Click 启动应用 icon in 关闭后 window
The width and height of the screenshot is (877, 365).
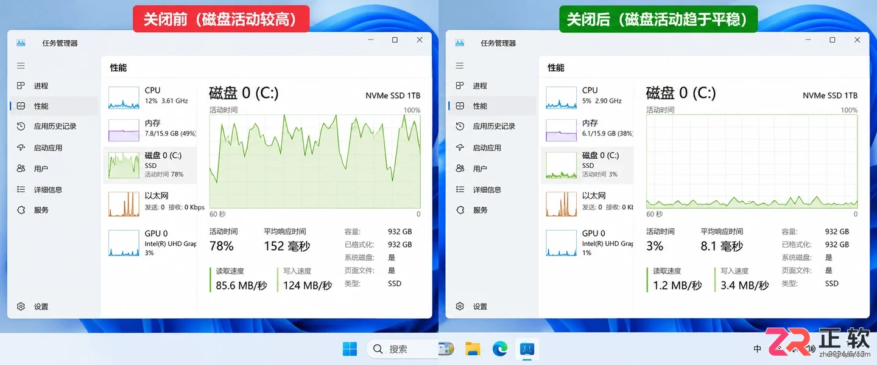[x=460, y=147]
